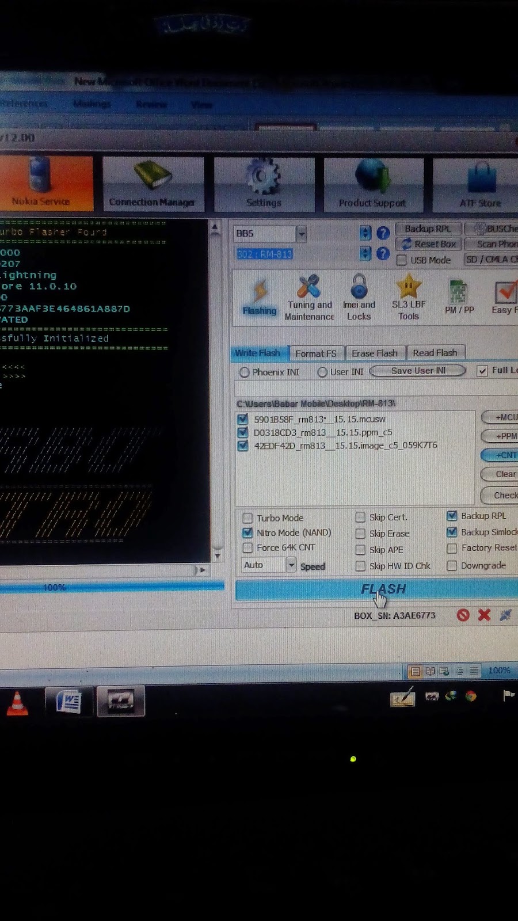518x921 pixels.
Task: Open Review tab in Word window
Action: point(151,104)
